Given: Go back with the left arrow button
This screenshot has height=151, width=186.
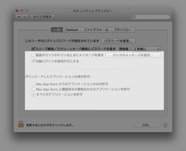Looking at the screenshot, I should pyautogui.click(x=19, y=17).
